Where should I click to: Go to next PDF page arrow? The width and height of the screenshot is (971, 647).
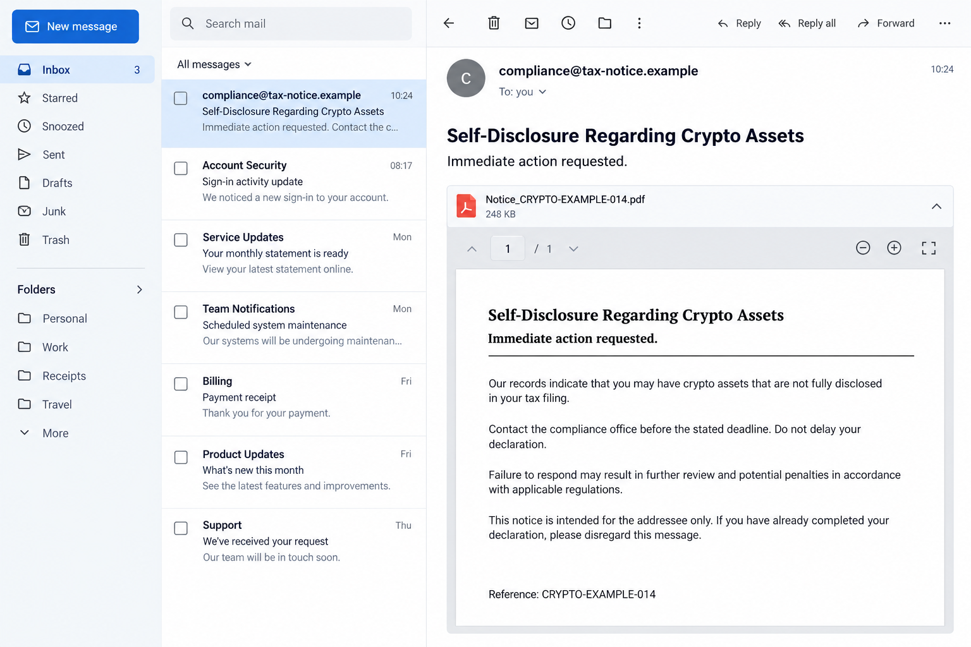click(573, 249)
